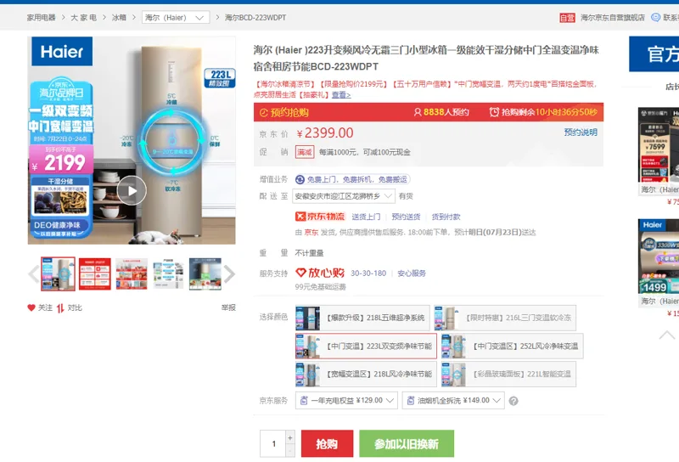679x462 pixels.
Task: Go to 冰箱 breadcrumb
Action: (119, 17)
